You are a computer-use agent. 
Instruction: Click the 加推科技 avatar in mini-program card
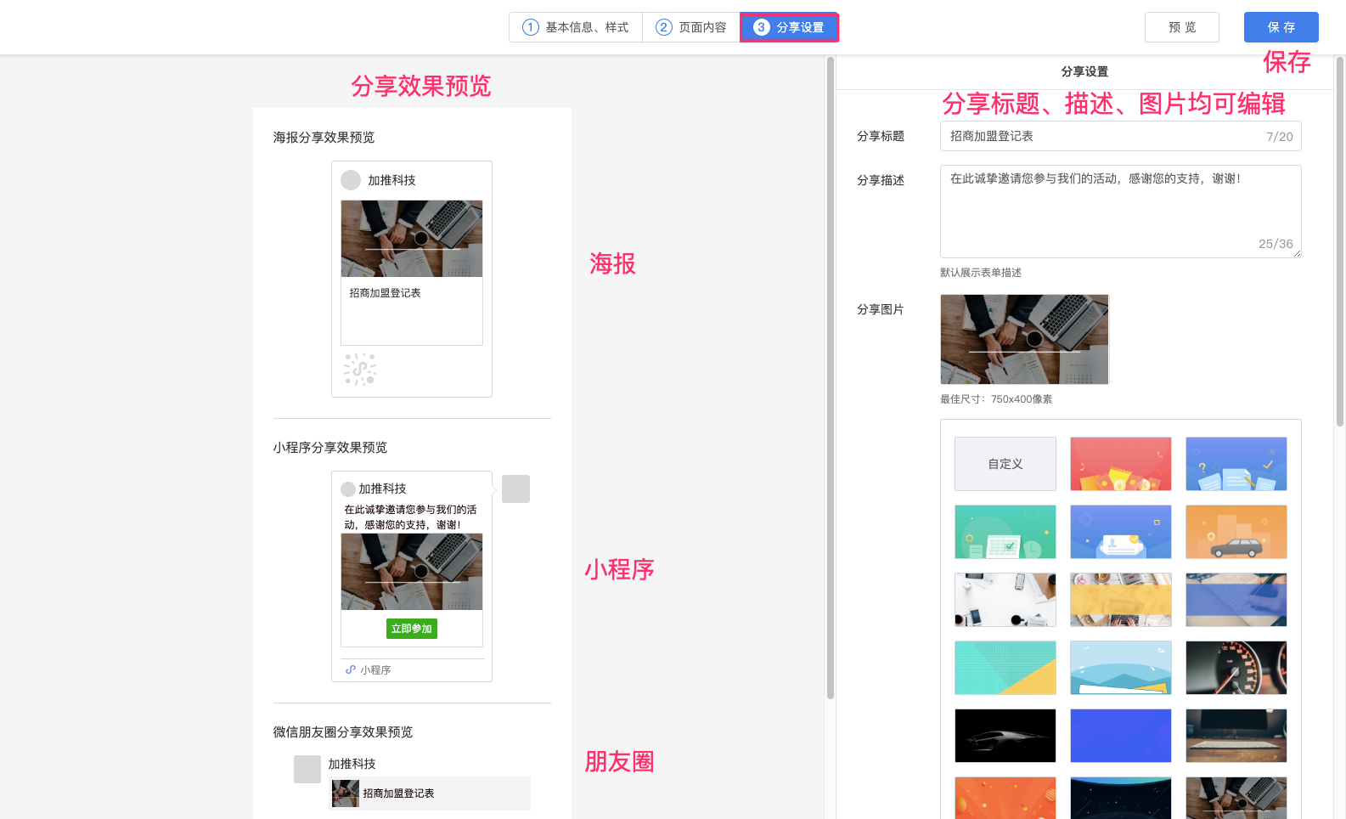click(348, 489)
